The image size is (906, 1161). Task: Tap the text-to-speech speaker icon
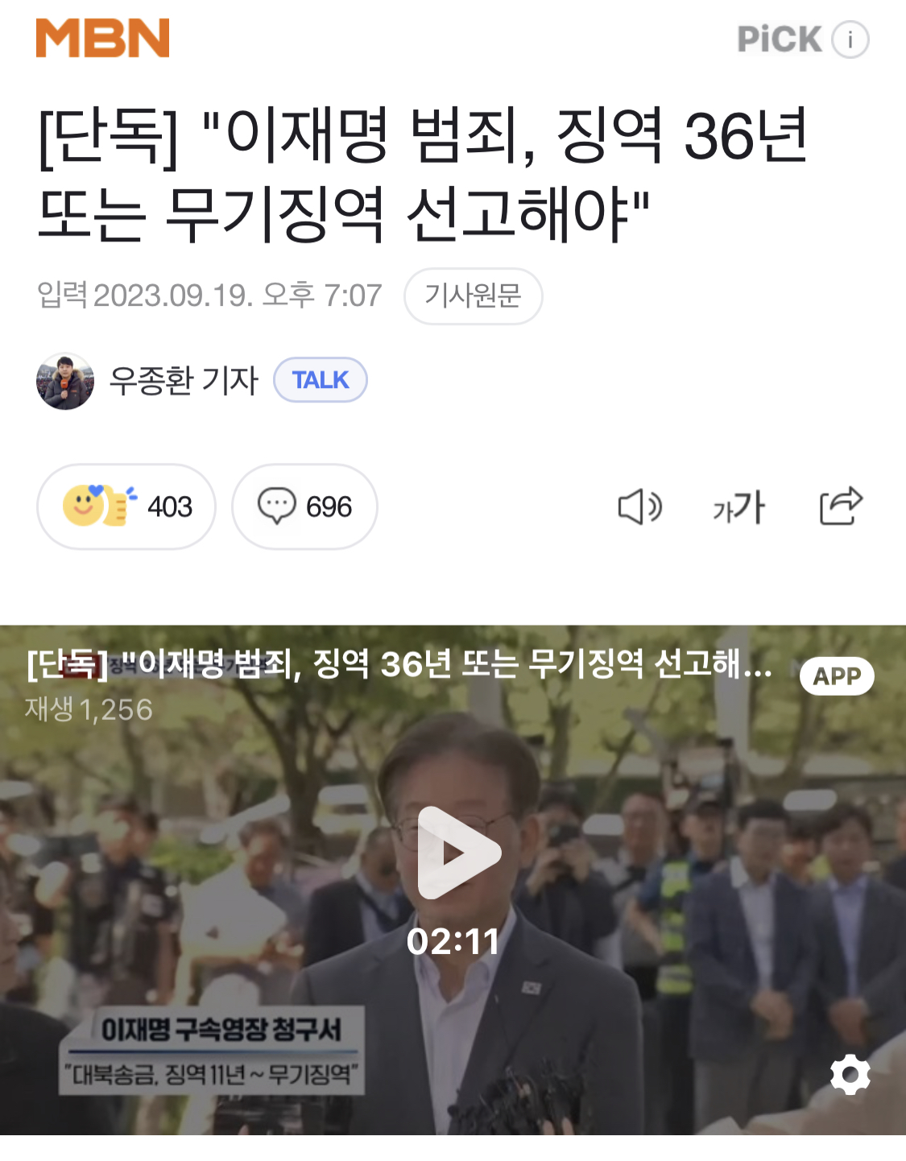click(x=640, y=506)
